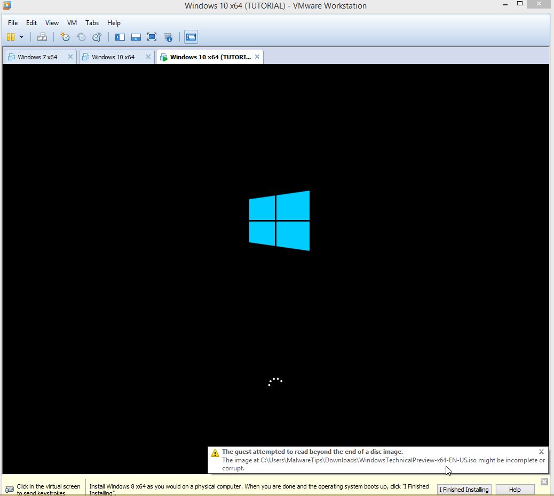Click the 'Click in the virtual screen' hint text
554x496 pixels.
point(49,490)
